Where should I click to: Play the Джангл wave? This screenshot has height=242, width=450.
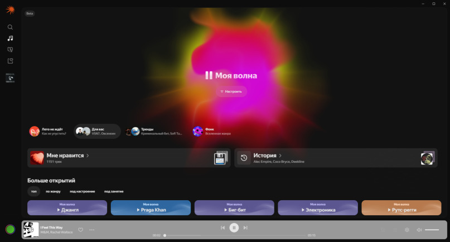[x=67, y=207]
